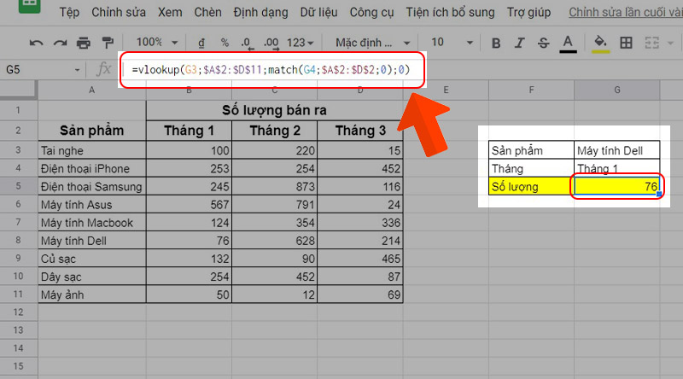Select the Tháng 2 header cell
The image size is (683, 379).
[274, 131]
